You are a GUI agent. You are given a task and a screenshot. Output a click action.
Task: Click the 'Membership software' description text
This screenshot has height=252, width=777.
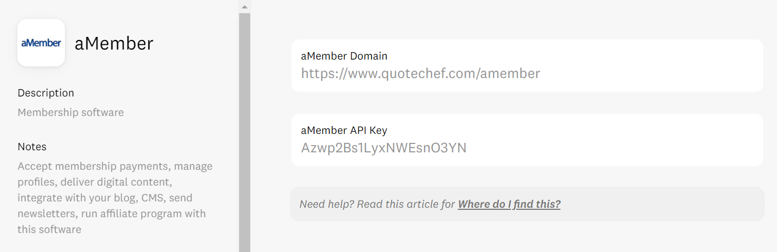tap(71, 112)
